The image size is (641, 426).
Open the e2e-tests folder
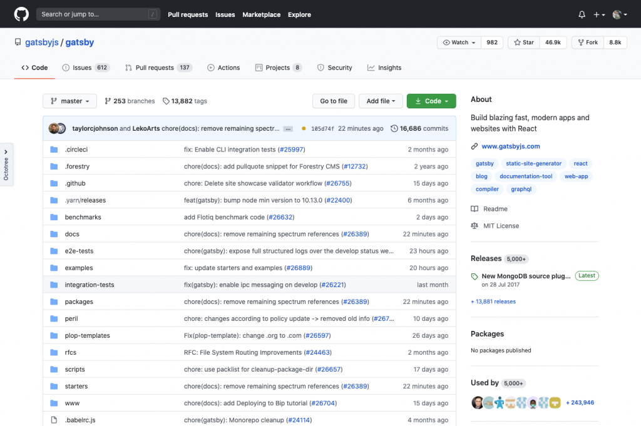79,251
